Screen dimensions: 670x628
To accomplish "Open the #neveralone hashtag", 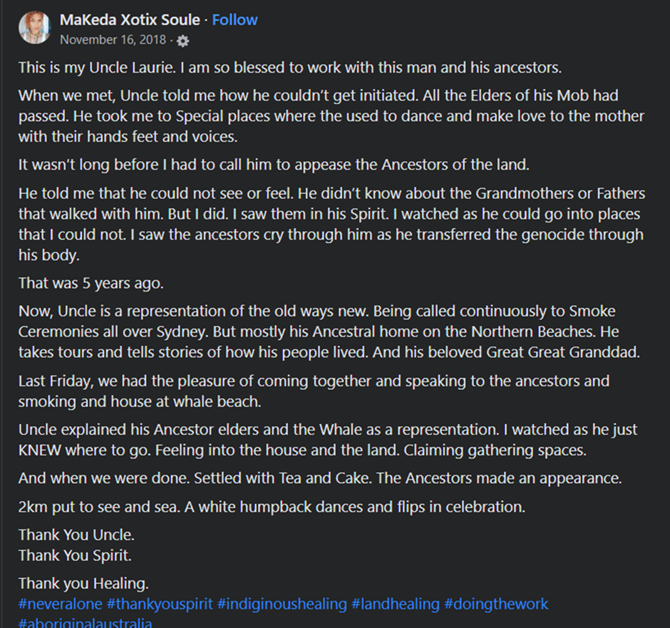I will (60, 604).
